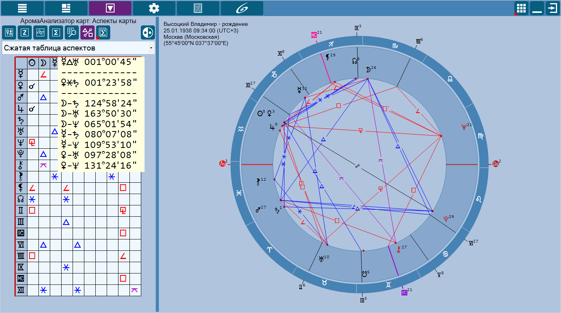Click the pink MC marker on chart
The height and width of the screenshot is (313, 561).
tap(314, 35)
